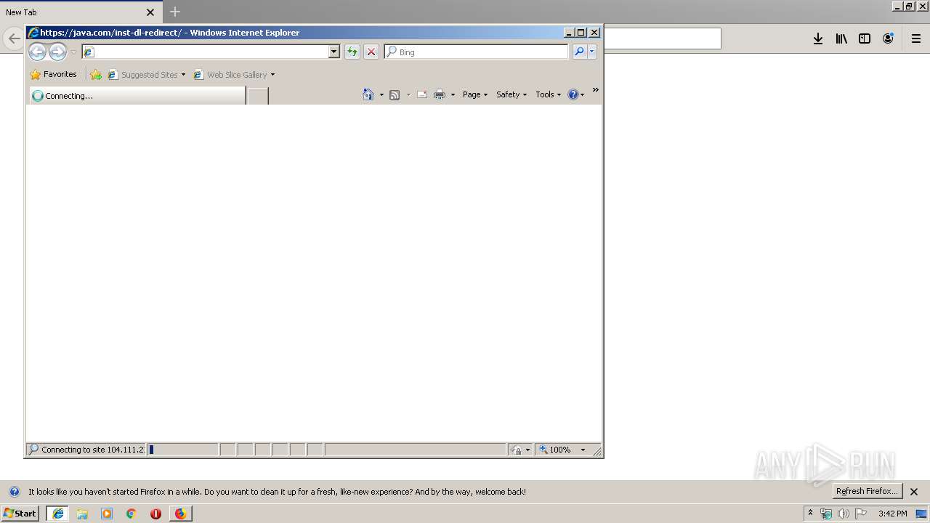Open Firefox Downloads arrow icon
This screenshot has height=523, width=930.
pyautogui.click(x=818, y=39)
